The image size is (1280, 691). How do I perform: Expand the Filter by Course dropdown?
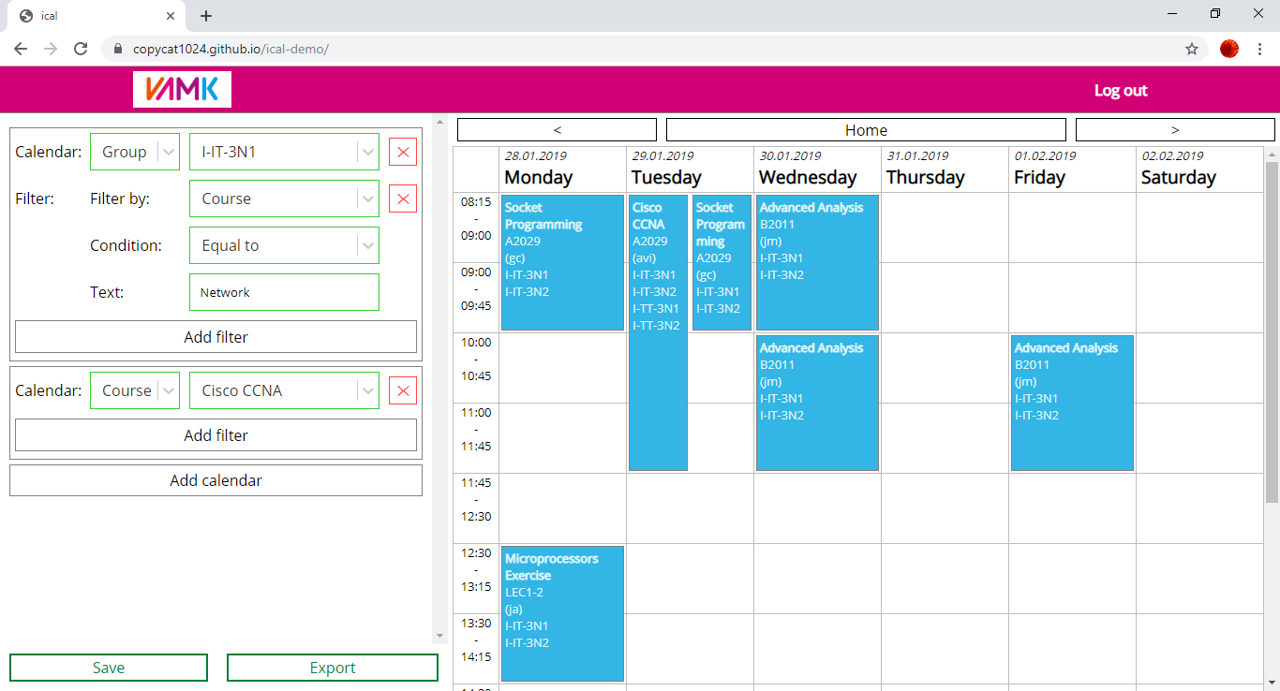(284, 198)
